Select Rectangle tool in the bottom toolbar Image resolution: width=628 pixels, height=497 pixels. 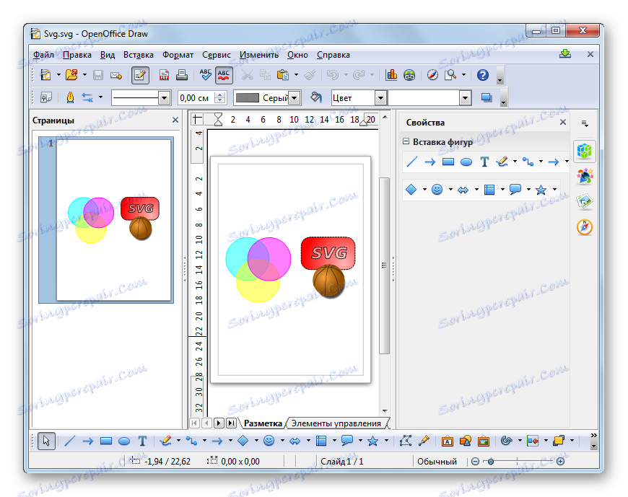click(x=106, y=441)
